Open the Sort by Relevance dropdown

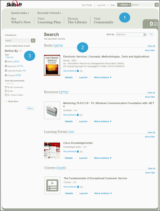pos(131,34)
